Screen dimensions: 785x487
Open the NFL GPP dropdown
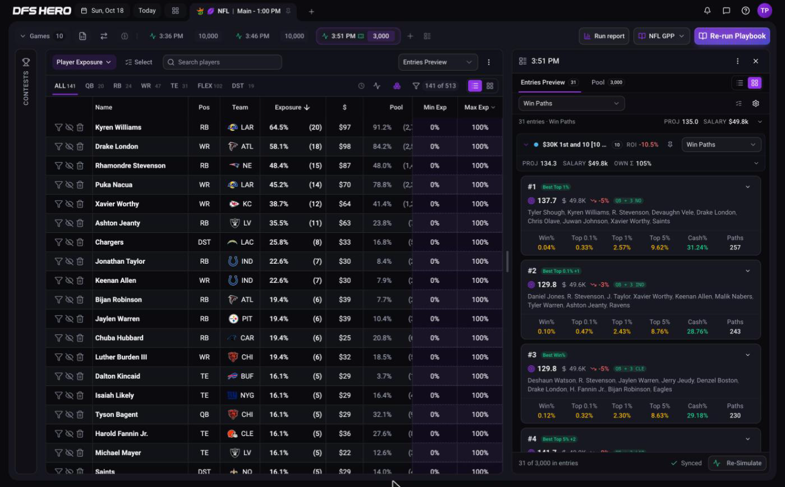pyautogui.click(x=662, y=36)
